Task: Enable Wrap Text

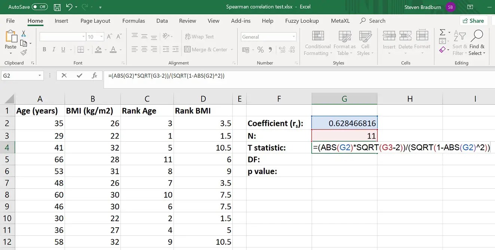Action: pyautogui.click(x=199, y=36)
